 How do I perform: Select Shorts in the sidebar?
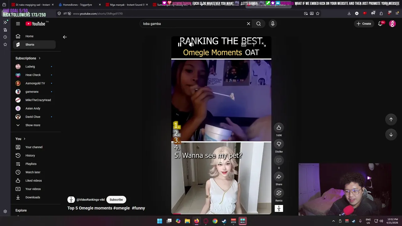[34, 45]
